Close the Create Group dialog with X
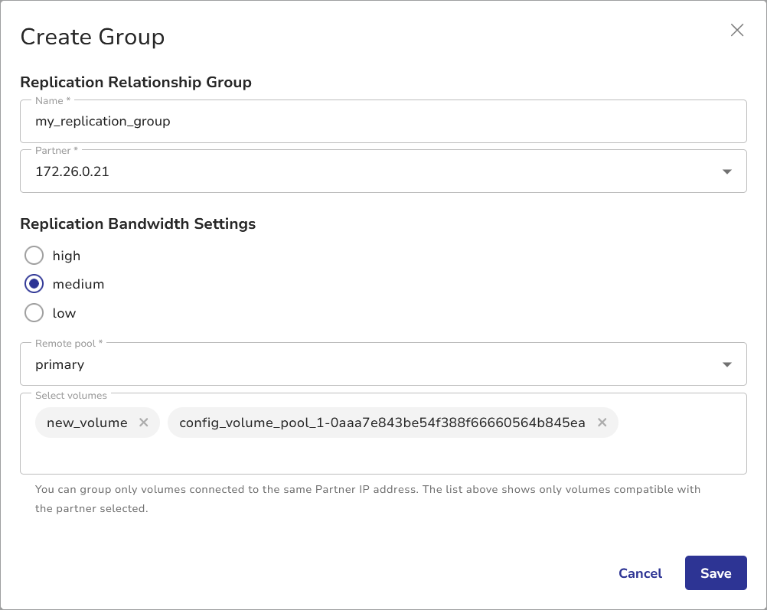This screenshot has height=610, width=767. click(x=737, y=30)
